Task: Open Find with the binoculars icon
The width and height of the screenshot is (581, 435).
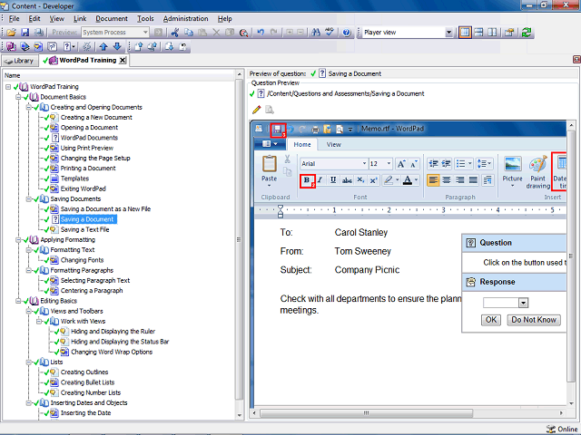Action: (316, 33)
